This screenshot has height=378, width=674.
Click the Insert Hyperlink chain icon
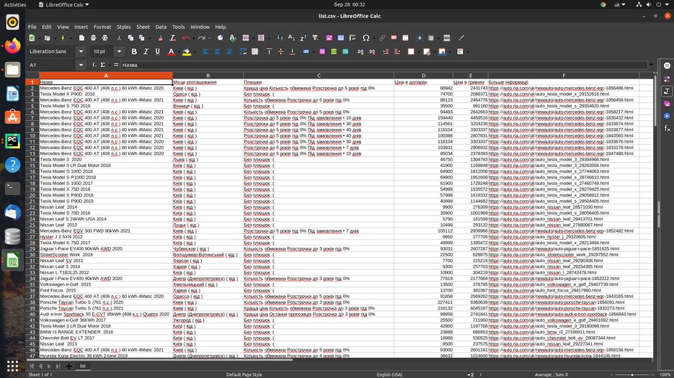tap(382, 38)
